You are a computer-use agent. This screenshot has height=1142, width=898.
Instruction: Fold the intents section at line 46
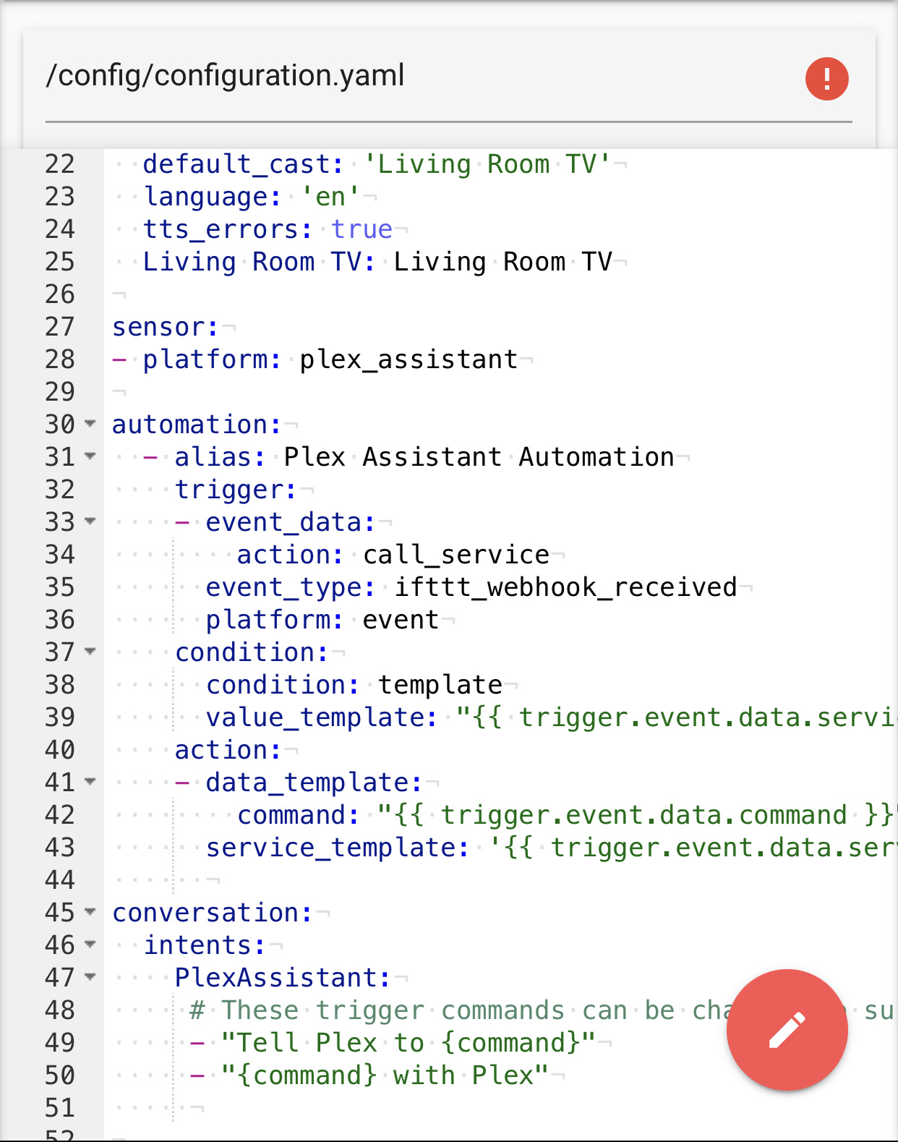coord(90,945)
